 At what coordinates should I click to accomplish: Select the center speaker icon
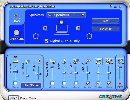[x=61, y=22]
